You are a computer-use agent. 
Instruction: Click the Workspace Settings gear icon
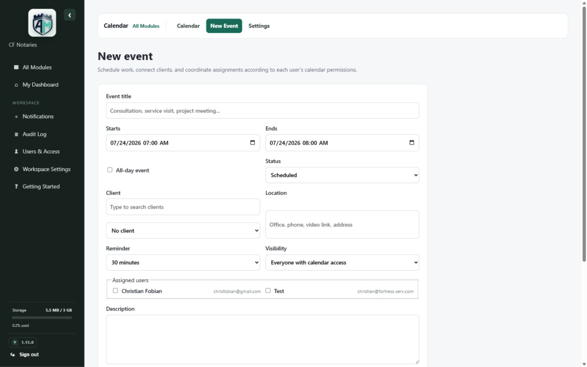pyautogui.click(x=16, y=169)
